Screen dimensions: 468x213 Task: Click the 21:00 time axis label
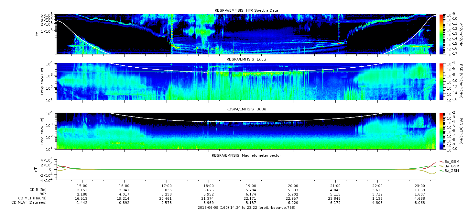(335, 186)
